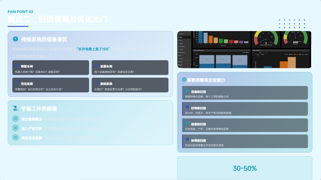
Task: Click the check icon for 设备级归因
Action: [x=187, y=91]
